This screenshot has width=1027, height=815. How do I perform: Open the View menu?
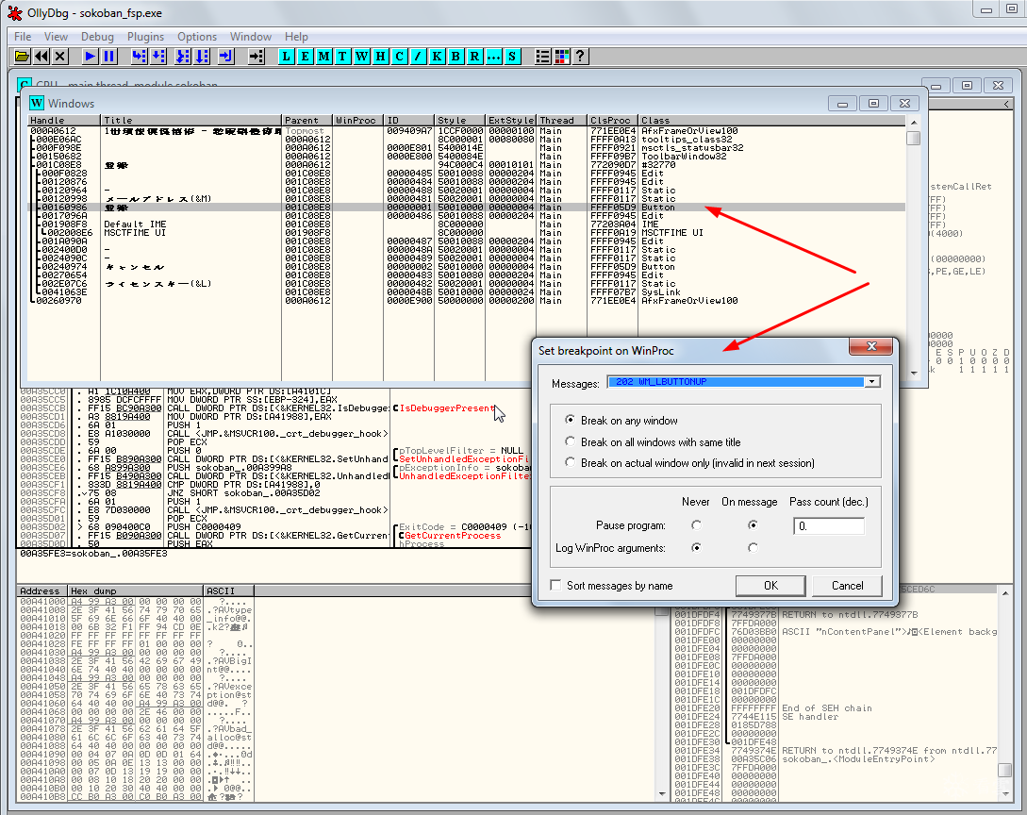pyautogui.click(x=56, y=37)
